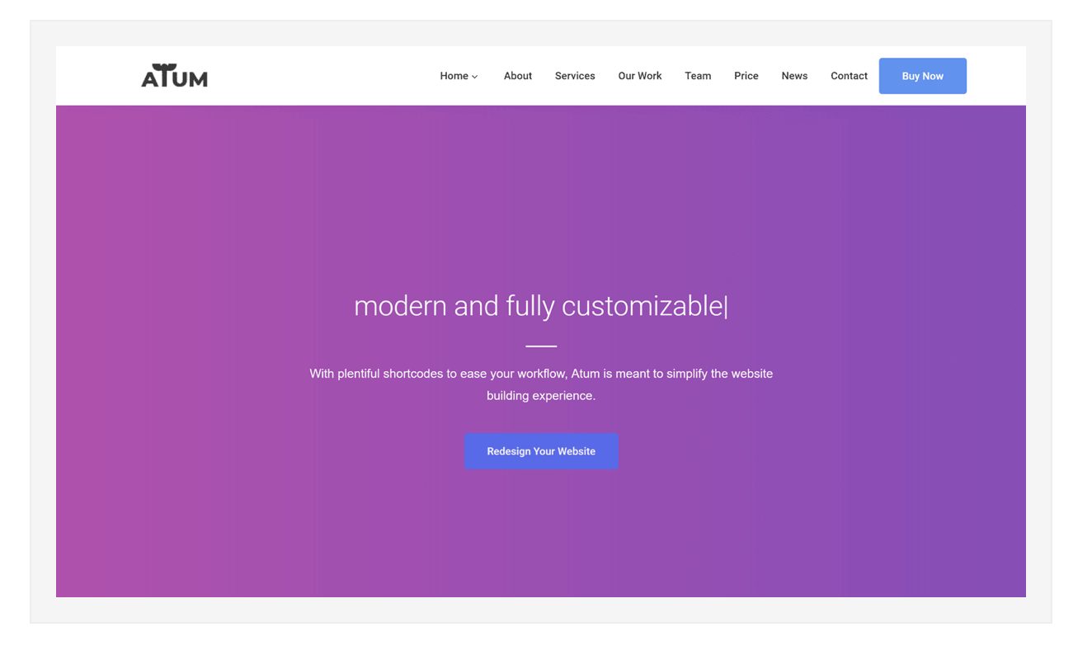This screenshot has height=655, width=1092.
Task: Select the Team nav item
Action: (x=698, y=76)
